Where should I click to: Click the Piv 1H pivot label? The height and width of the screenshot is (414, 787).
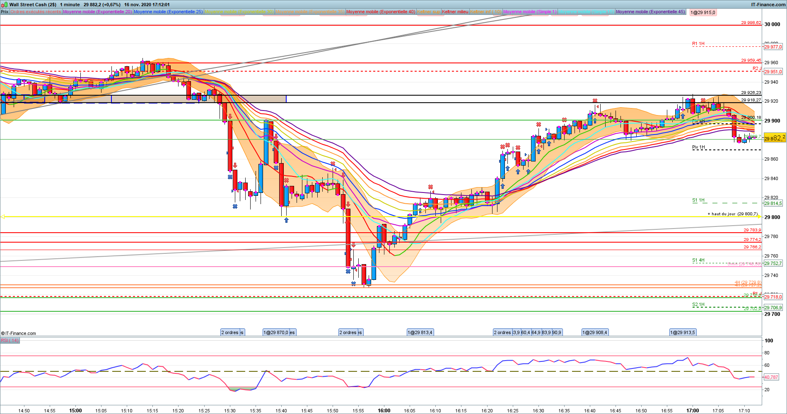click(698, 147)
